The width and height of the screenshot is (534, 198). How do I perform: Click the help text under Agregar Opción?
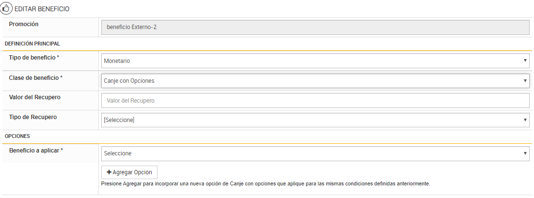coord(266,184)
